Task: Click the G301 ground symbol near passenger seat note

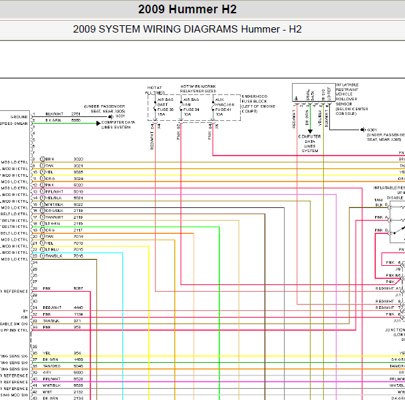Action: tap(110, 117)
